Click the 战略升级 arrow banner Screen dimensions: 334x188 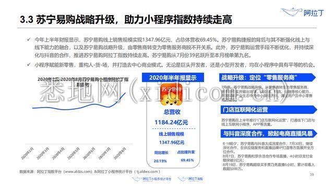(267, 78)
